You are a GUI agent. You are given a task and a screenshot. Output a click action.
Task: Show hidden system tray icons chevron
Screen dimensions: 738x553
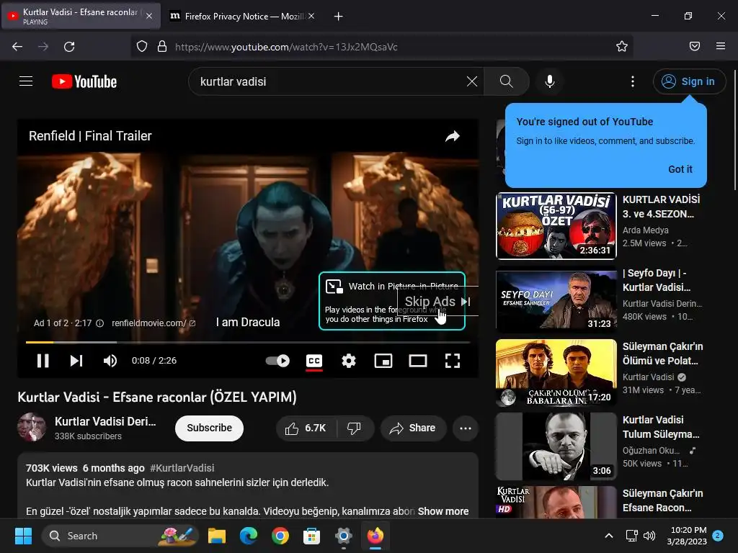608,536
